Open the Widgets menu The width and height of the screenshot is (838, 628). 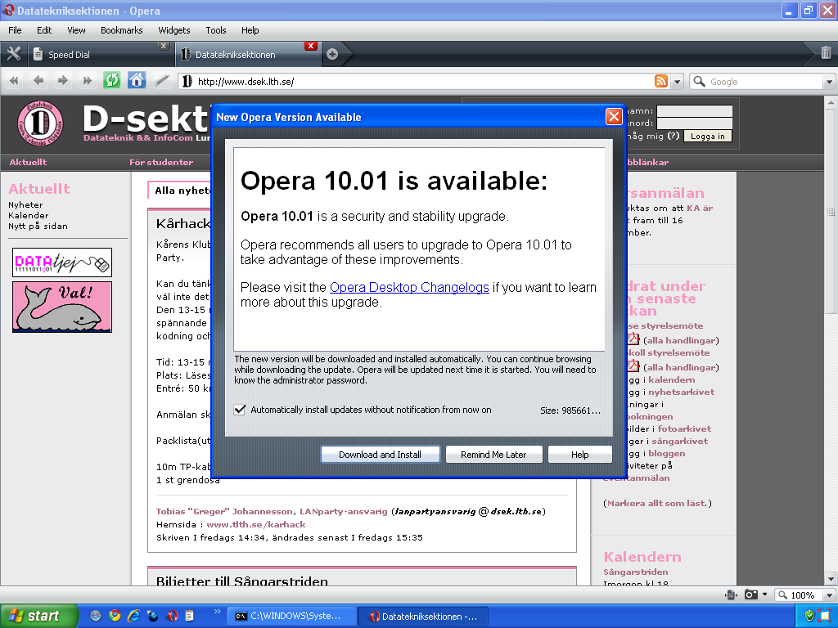pyautogui.click(x=173, y=30)
